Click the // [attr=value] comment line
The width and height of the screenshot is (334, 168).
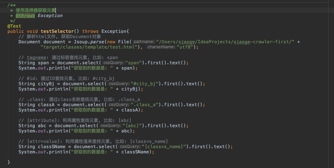click(93, 141)
